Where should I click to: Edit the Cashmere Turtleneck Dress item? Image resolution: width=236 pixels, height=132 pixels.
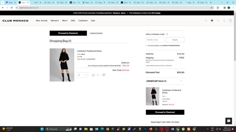[x=93, y=75]
